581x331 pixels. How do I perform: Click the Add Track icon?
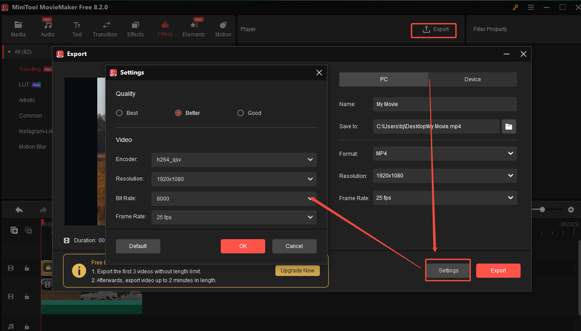pyautogui.click(x=14, y=230)
